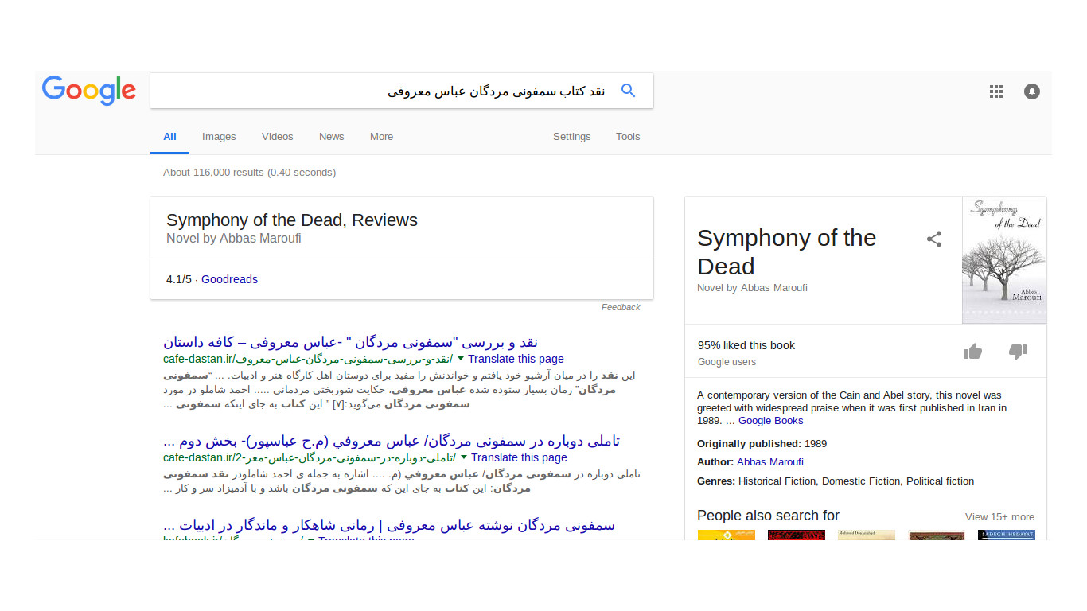Viewport: 1087px width, 611px height.
Task: Expand Translate this page on the second result
Action: tap(519, 457)
